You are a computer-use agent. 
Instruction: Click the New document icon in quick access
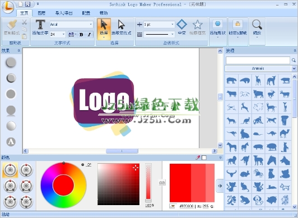tap(20, 4)
